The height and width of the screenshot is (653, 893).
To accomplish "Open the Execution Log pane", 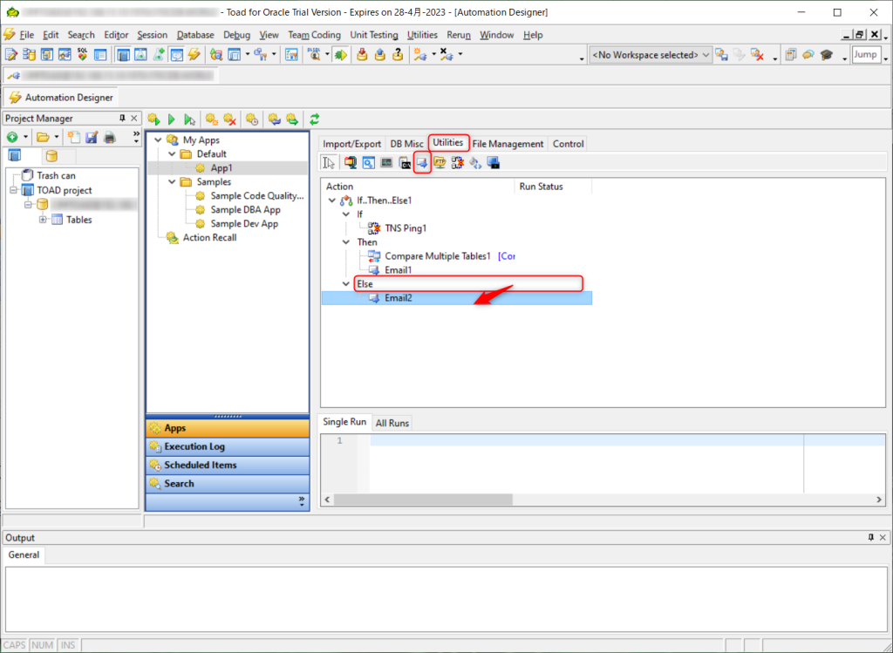I will click(228, 447).
